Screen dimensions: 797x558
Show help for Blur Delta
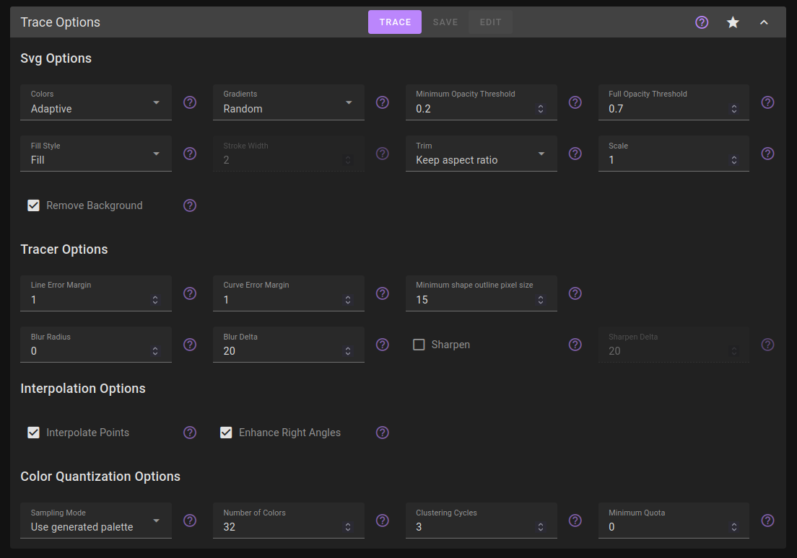pyautogui.click(x=382, y=345)
